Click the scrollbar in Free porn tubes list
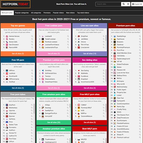Screen dimensions: 143x143 [34, 109]
